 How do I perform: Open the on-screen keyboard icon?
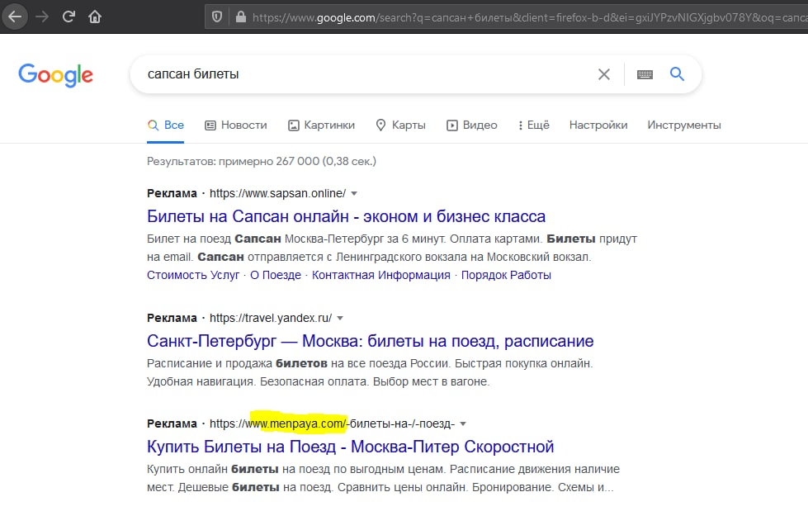(x=645, y=74)
